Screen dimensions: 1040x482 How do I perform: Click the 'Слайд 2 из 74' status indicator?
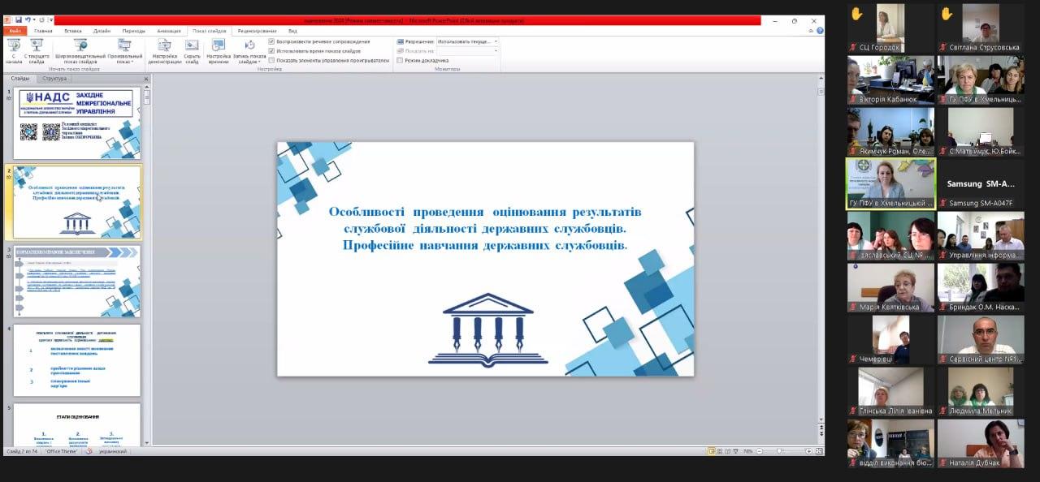point(24,451)
